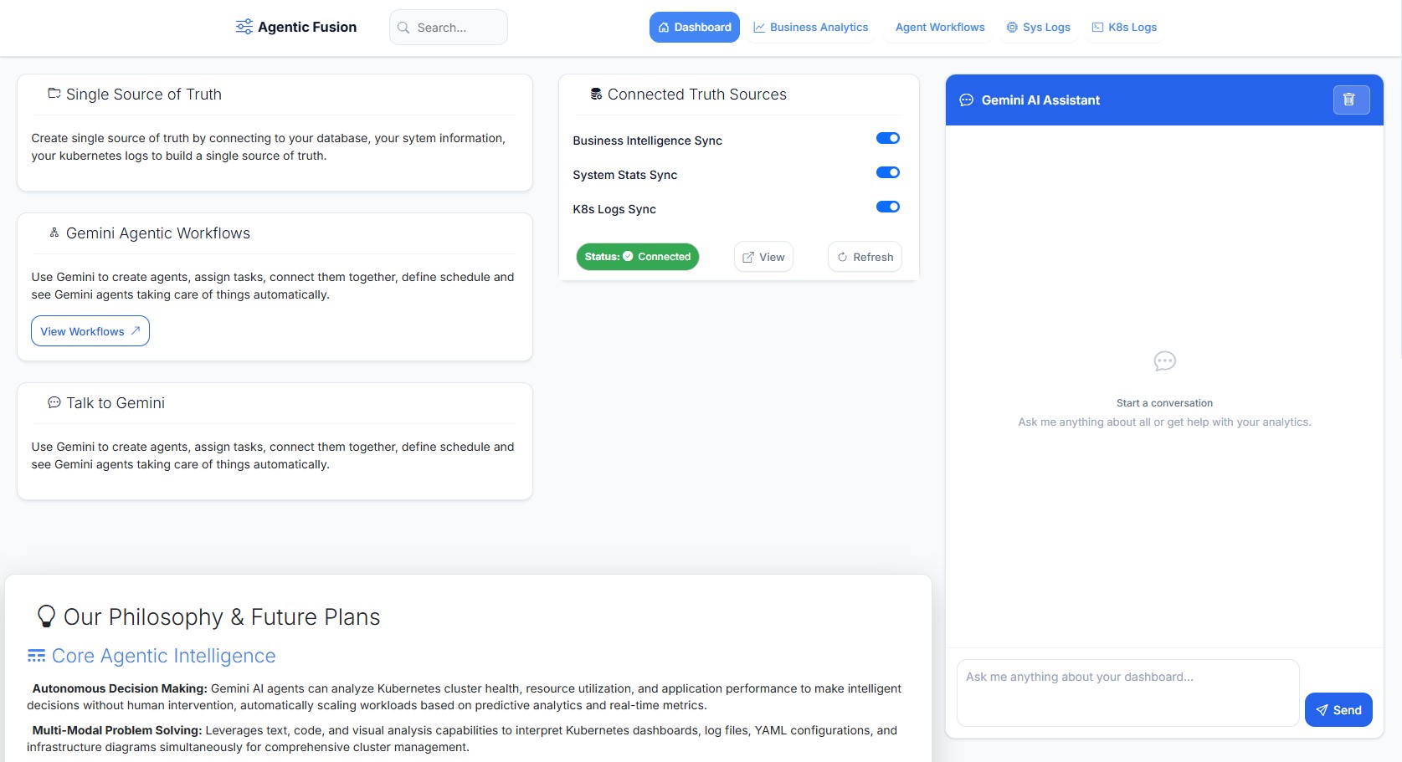Clear the chat with the trash icon
1402x762 pixels.
tap(1351, 100)
